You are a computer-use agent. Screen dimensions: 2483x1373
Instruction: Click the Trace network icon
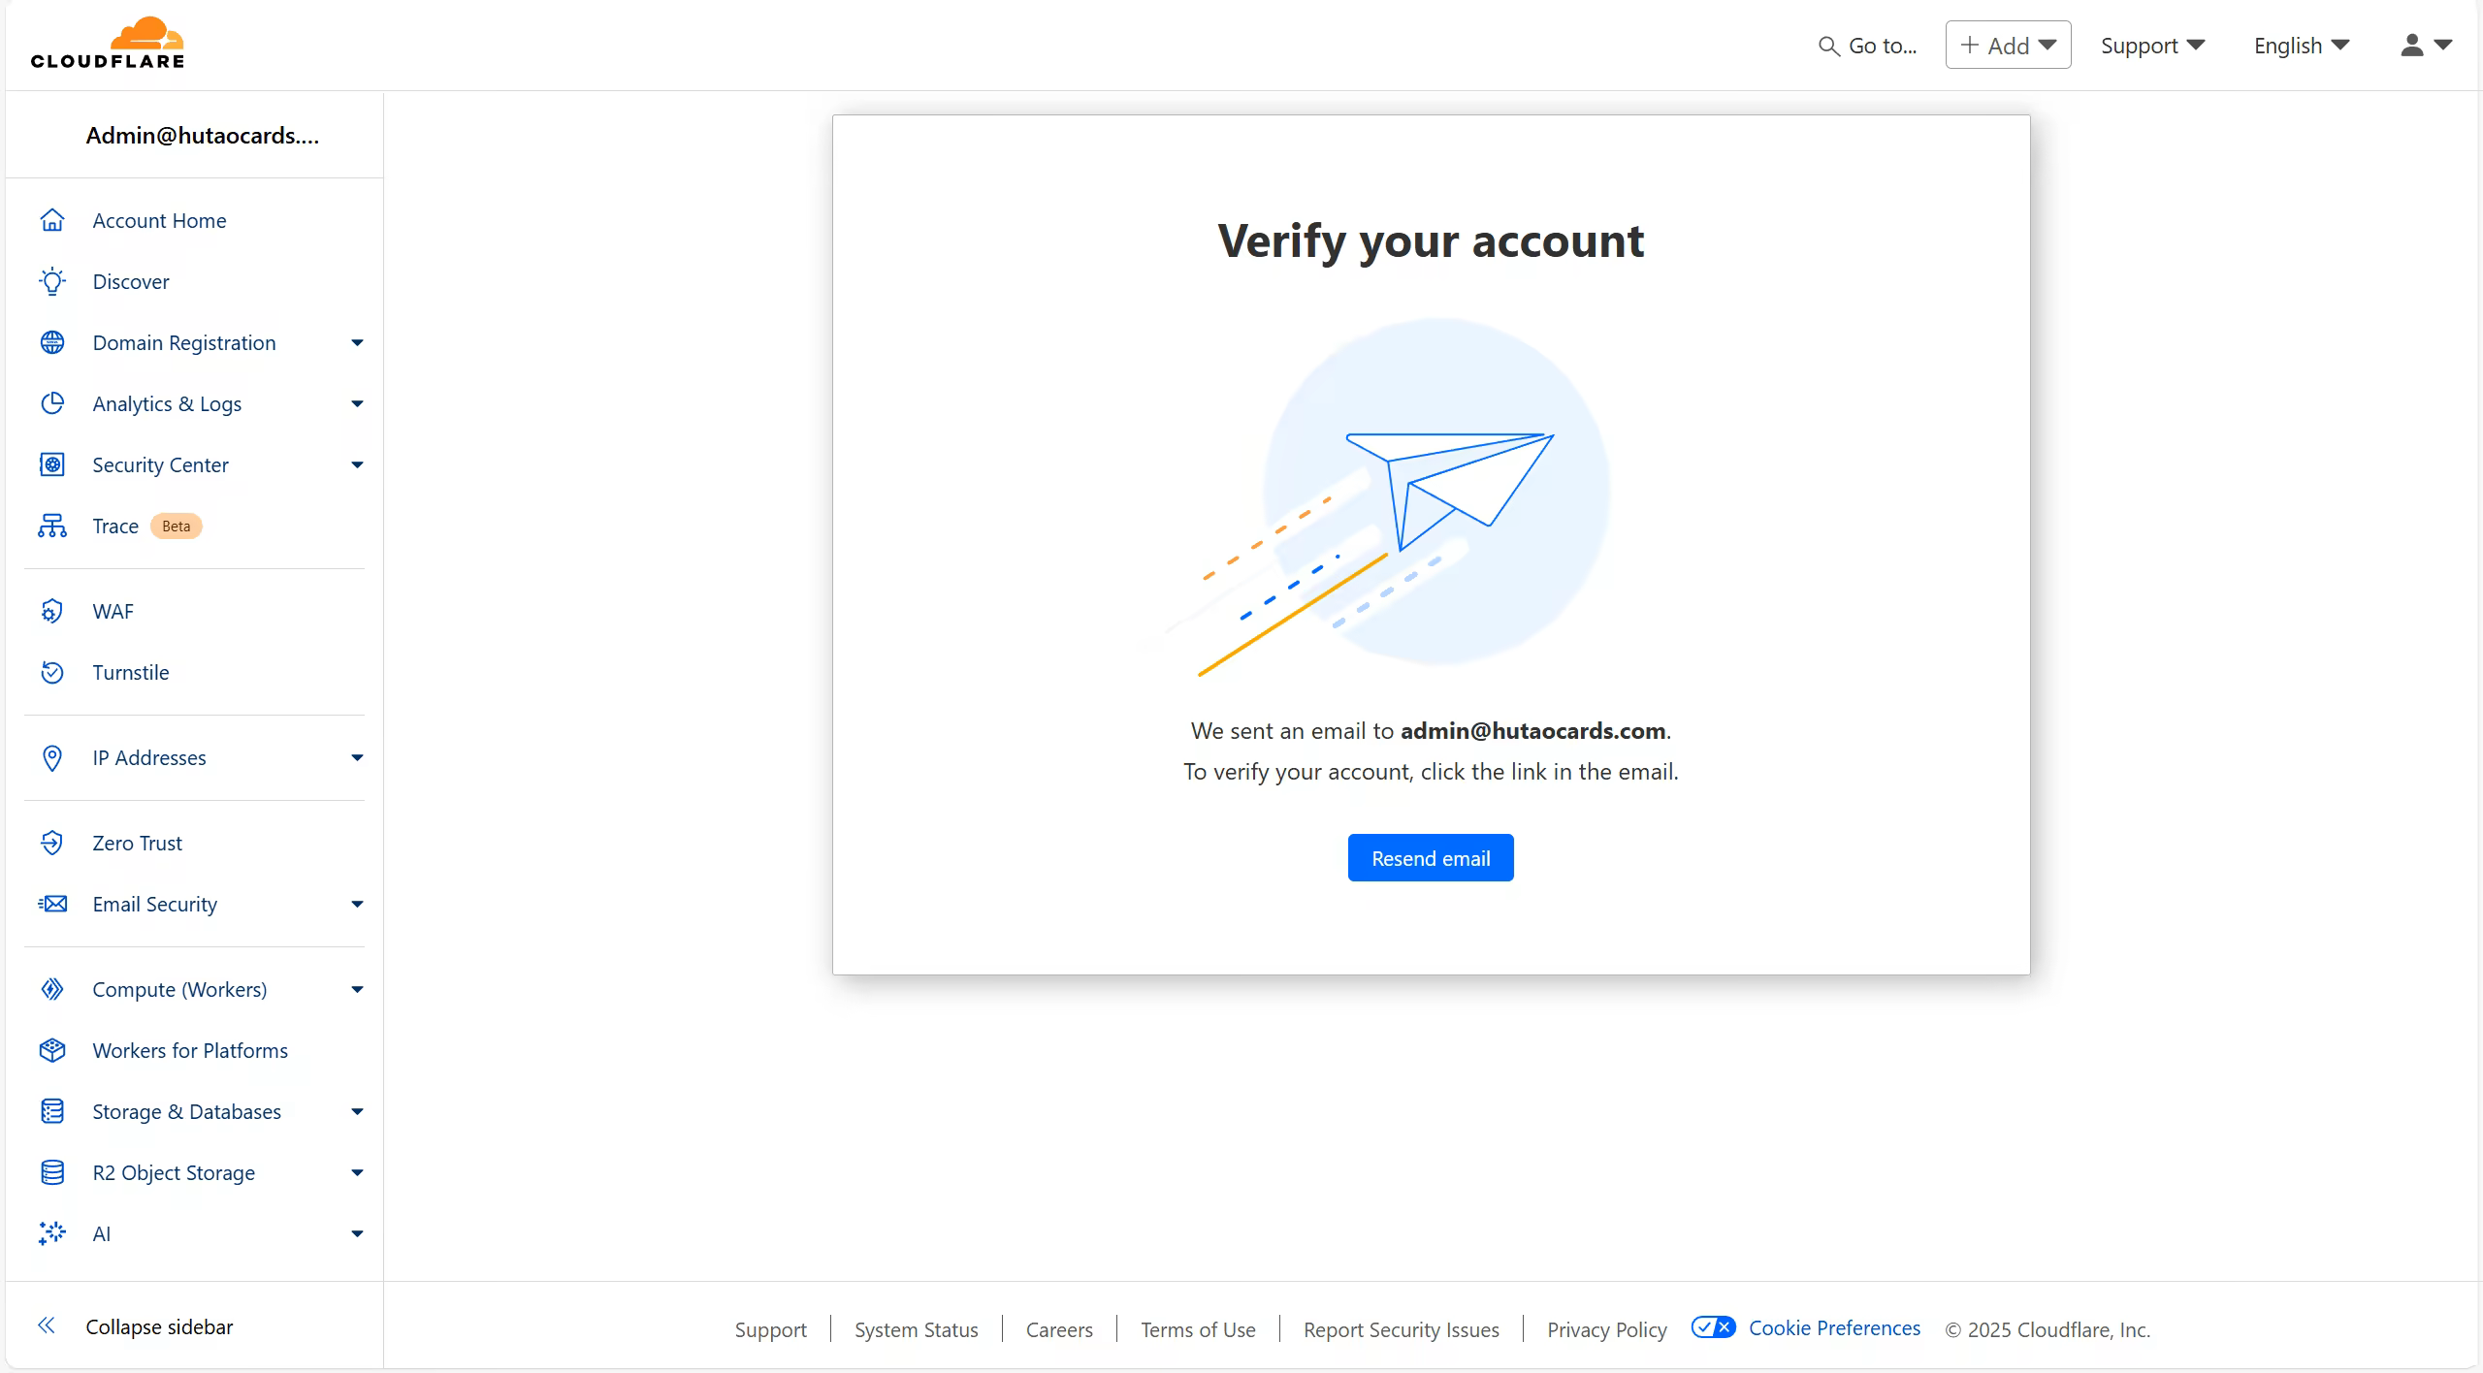pos(52,527)
